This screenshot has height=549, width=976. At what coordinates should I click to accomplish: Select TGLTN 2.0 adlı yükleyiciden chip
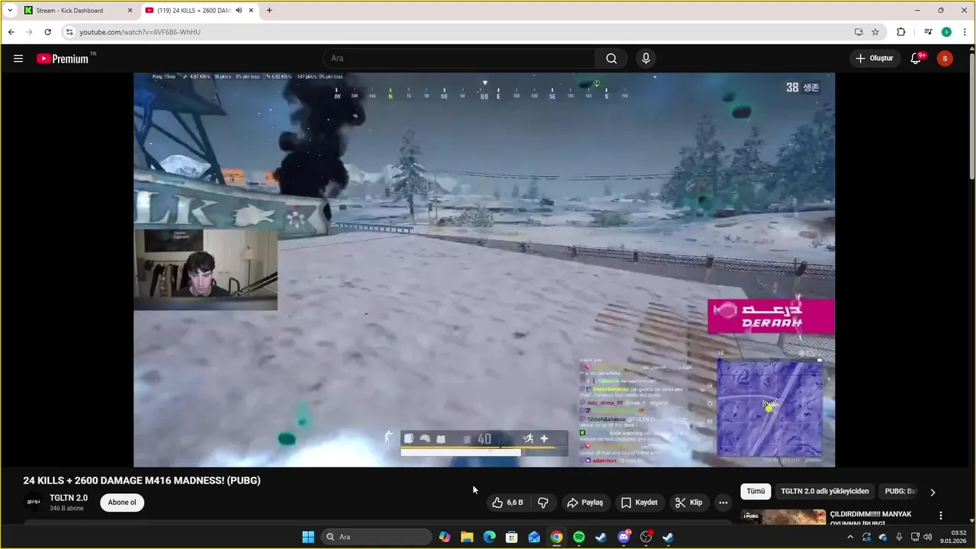coord(825,492)
